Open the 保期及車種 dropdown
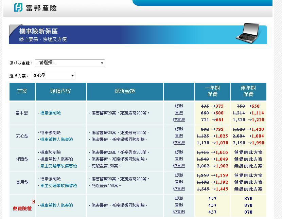This screenshot has width=282, height=219. [x=70, y=63]
